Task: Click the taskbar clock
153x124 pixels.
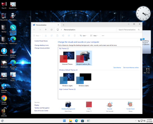Action: 149,121
